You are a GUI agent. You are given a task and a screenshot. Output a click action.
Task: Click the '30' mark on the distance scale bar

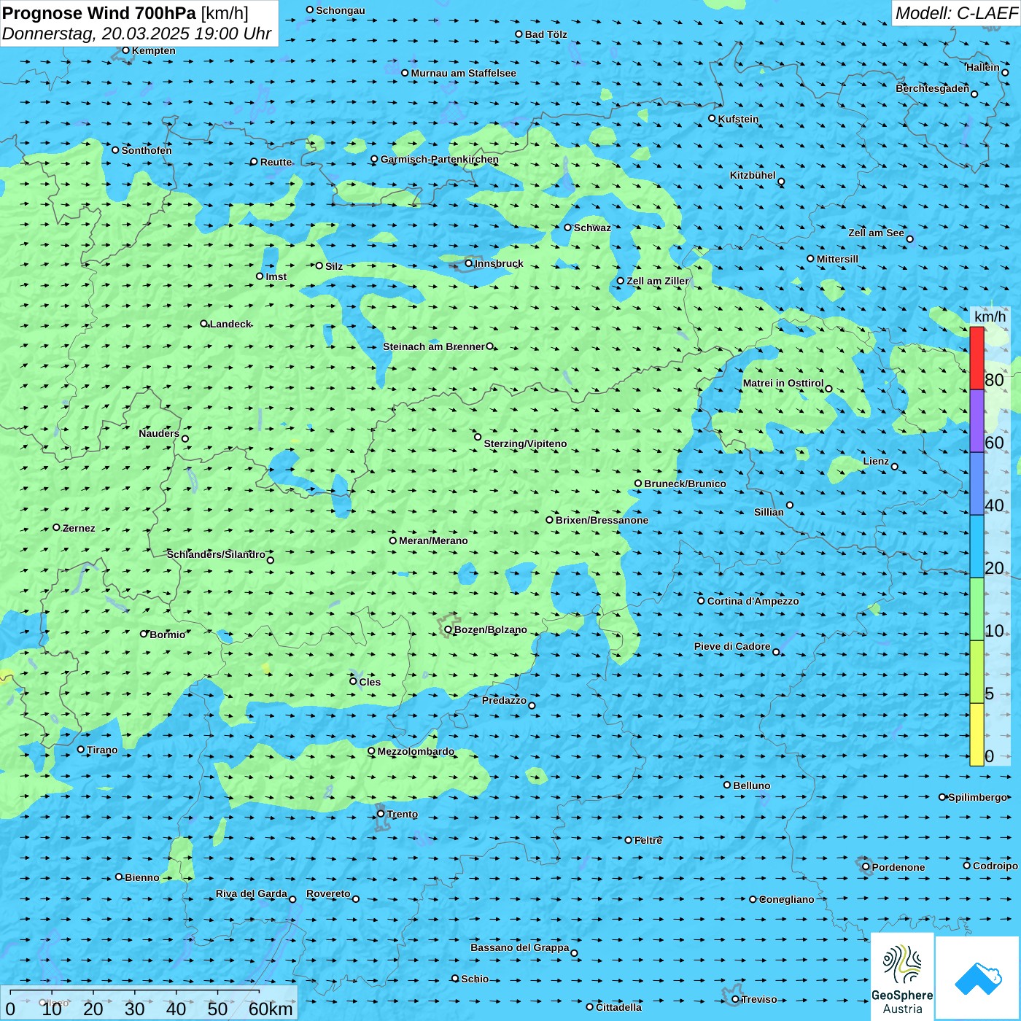point(134,1009)
